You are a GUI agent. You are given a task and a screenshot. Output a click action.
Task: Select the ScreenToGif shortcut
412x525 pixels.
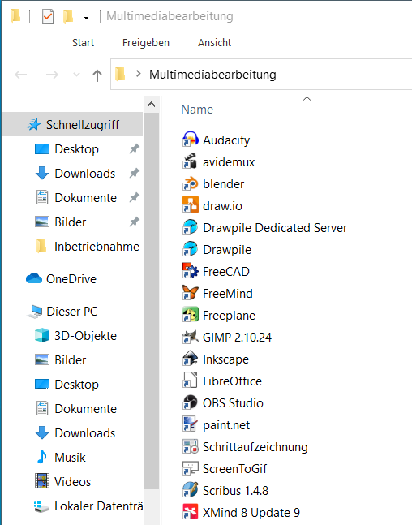(225, 468)
